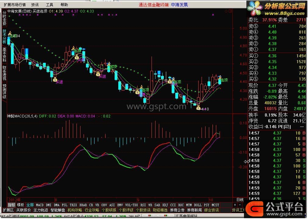Switch to the 技术分析 side tab
The height and width of the screenshot is (219, 308).
pos(4,37)
